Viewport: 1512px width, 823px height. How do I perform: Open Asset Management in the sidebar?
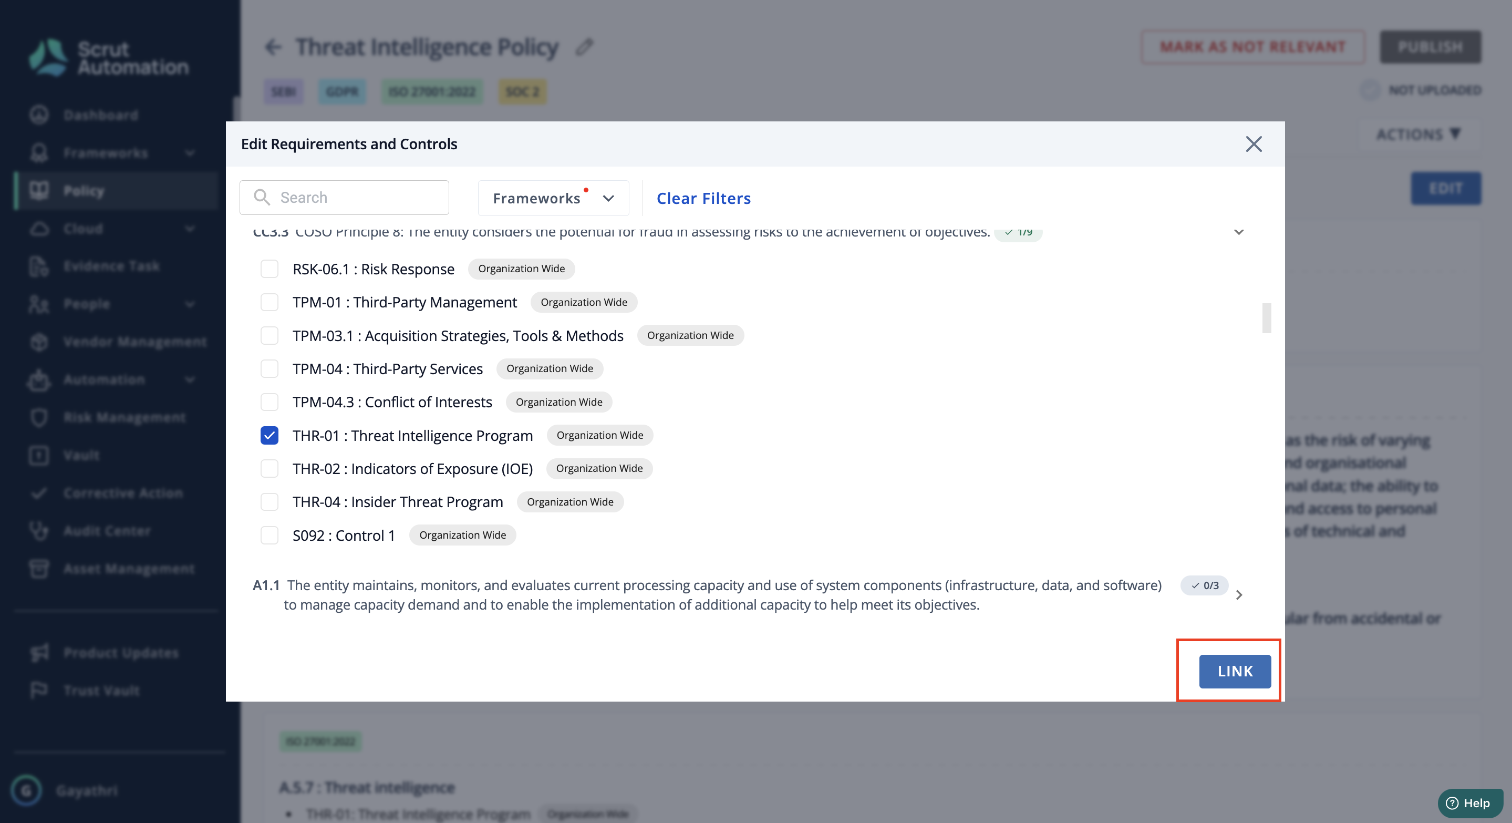[x=129, y=568]
